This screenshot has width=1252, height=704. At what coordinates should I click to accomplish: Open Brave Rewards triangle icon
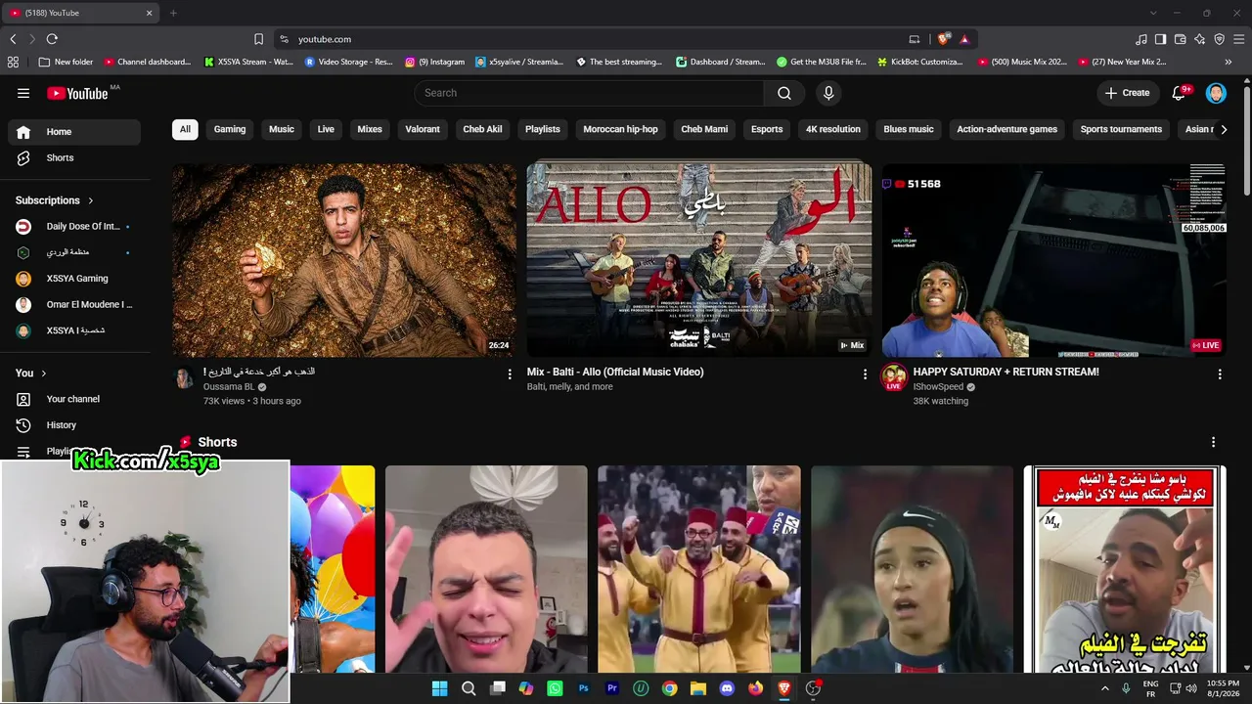click(964, 39)
